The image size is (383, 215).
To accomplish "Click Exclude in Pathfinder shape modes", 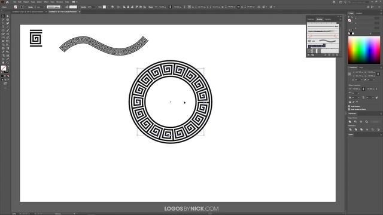I will click(x=367, y=122).
